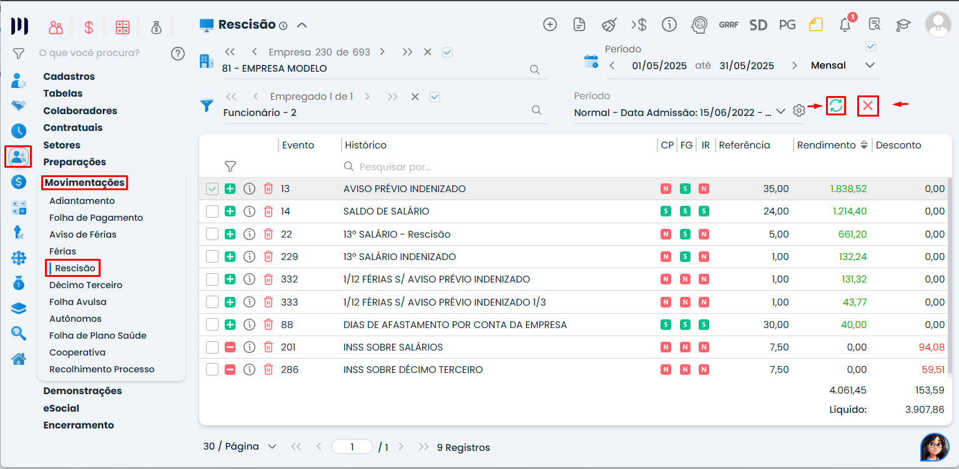Click the SD icon in the toolbar

758,25
